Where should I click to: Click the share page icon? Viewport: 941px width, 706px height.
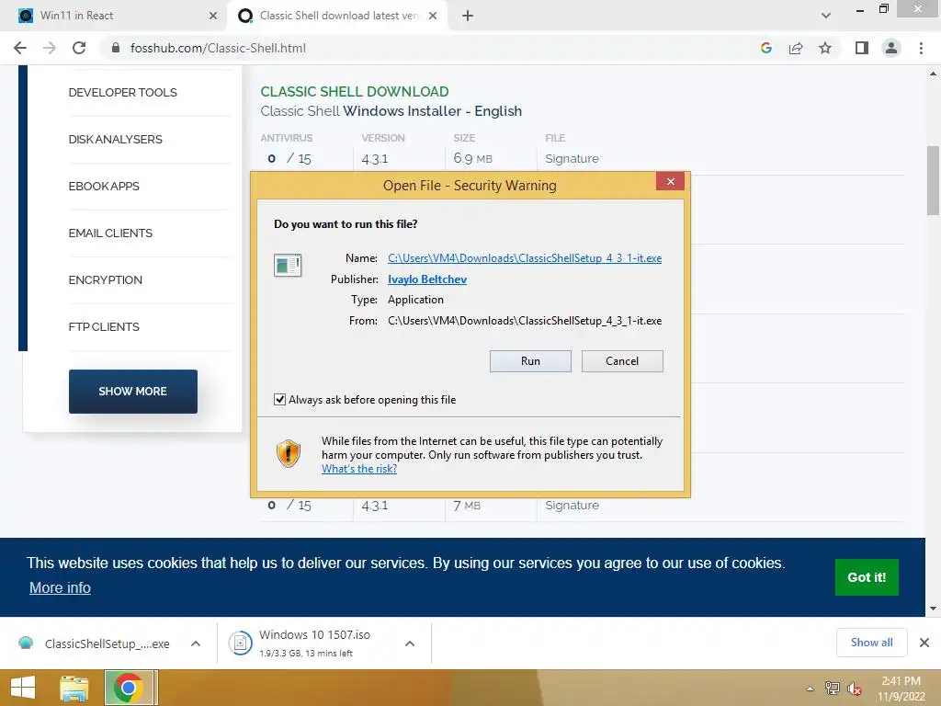[x=796, y=48]
